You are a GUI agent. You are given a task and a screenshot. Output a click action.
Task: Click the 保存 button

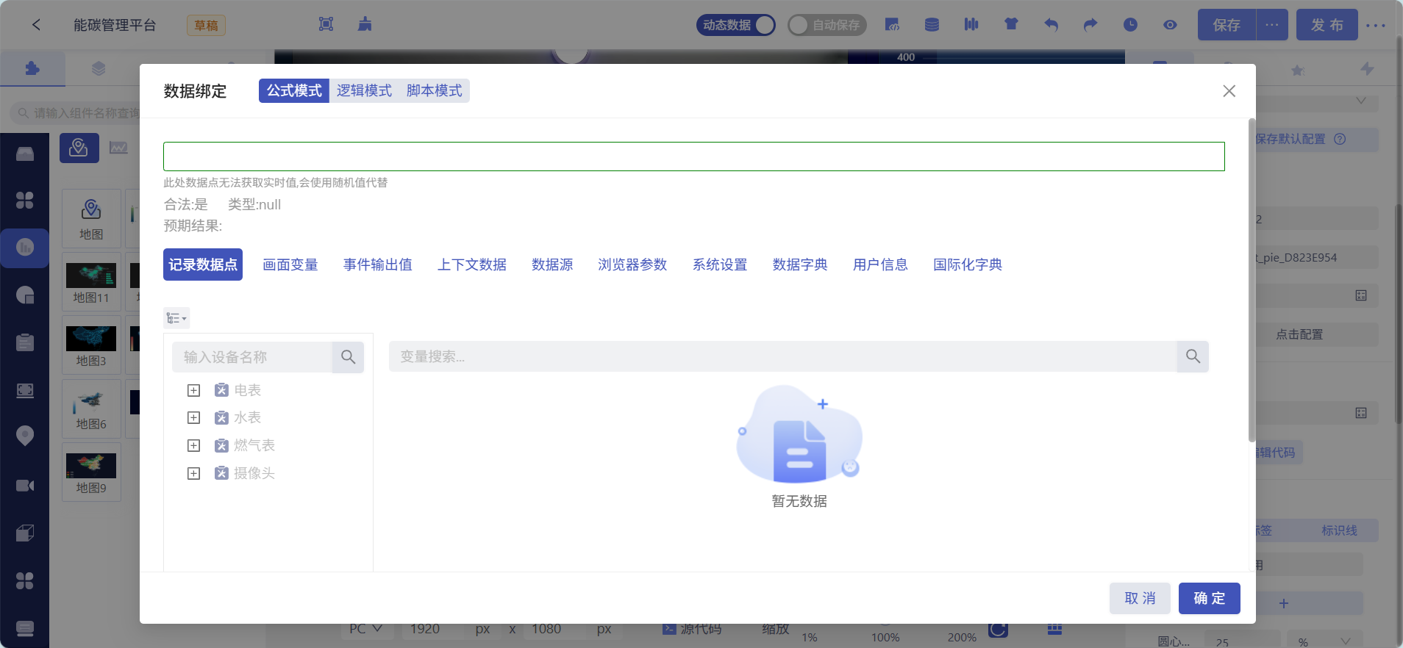click(1227, 25)
